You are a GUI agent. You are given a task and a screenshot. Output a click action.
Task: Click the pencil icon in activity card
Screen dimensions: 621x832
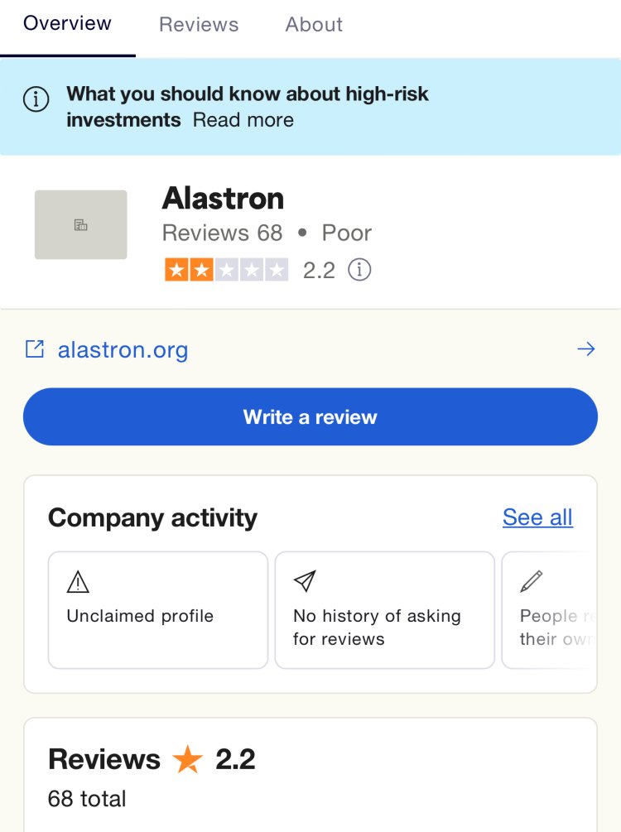tap(532, 581)
